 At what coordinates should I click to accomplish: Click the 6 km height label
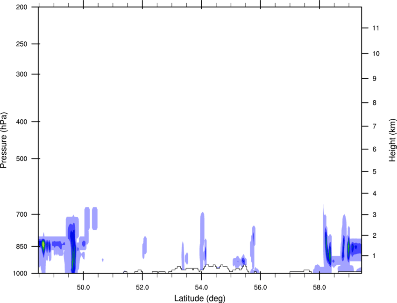pos(375,149)
